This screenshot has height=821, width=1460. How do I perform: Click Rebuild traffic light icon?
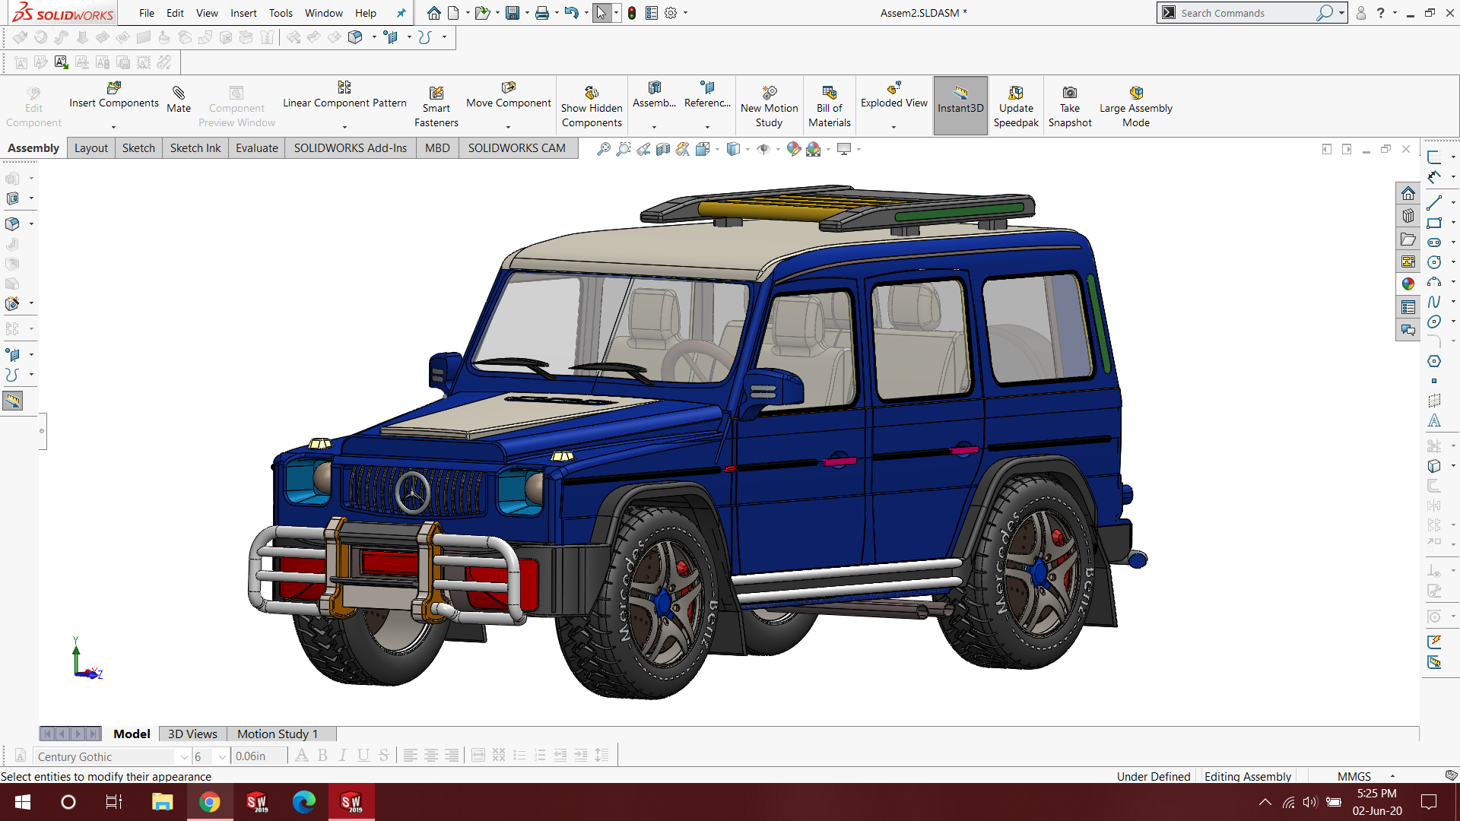coord(632,13)
